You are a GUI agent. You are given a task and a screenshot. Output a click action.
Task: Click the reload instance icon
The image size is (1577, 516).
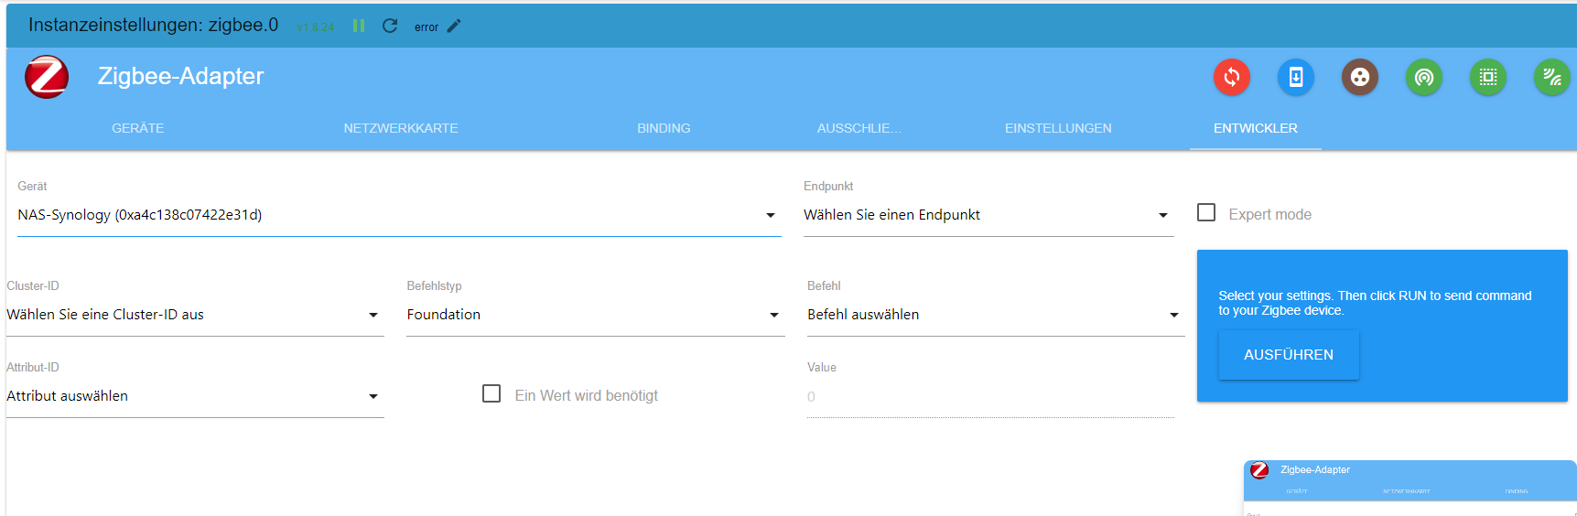click(x=390, y=26)
